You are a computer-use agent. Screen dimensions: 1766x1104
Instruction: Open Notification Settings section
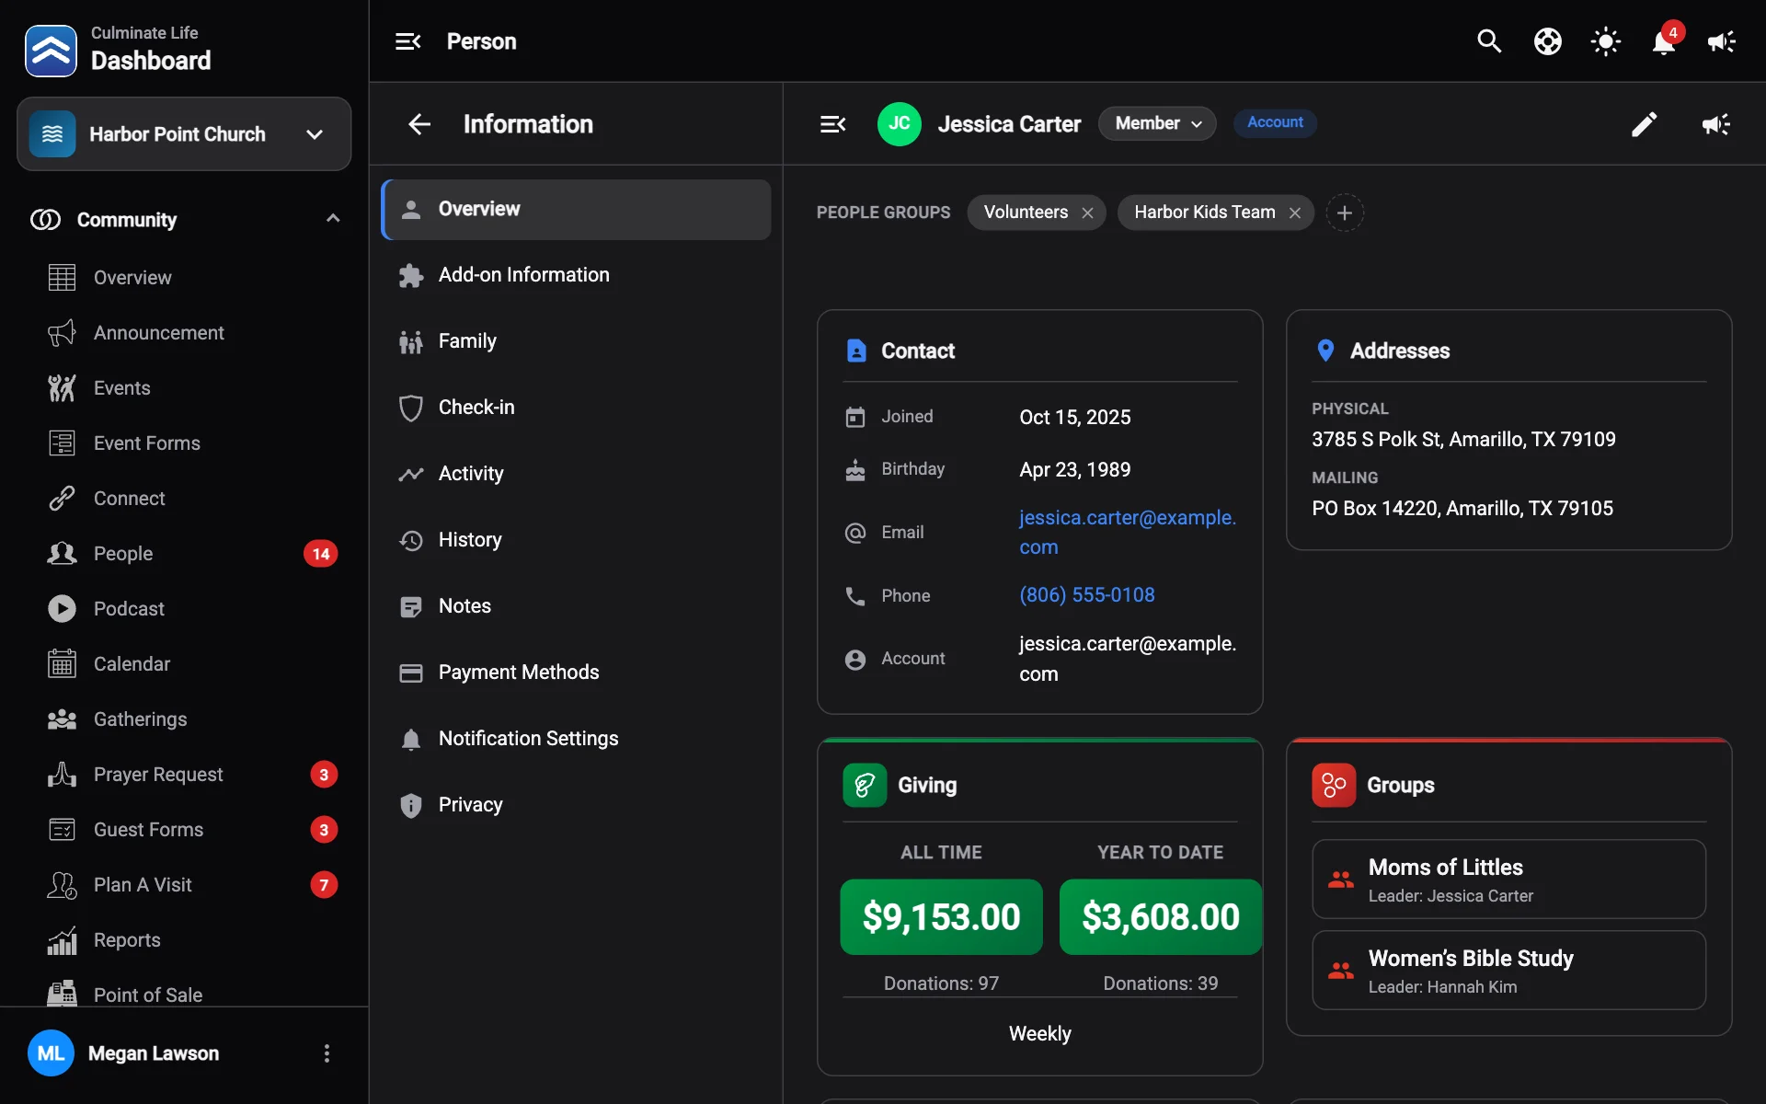[x=576, y=739]
